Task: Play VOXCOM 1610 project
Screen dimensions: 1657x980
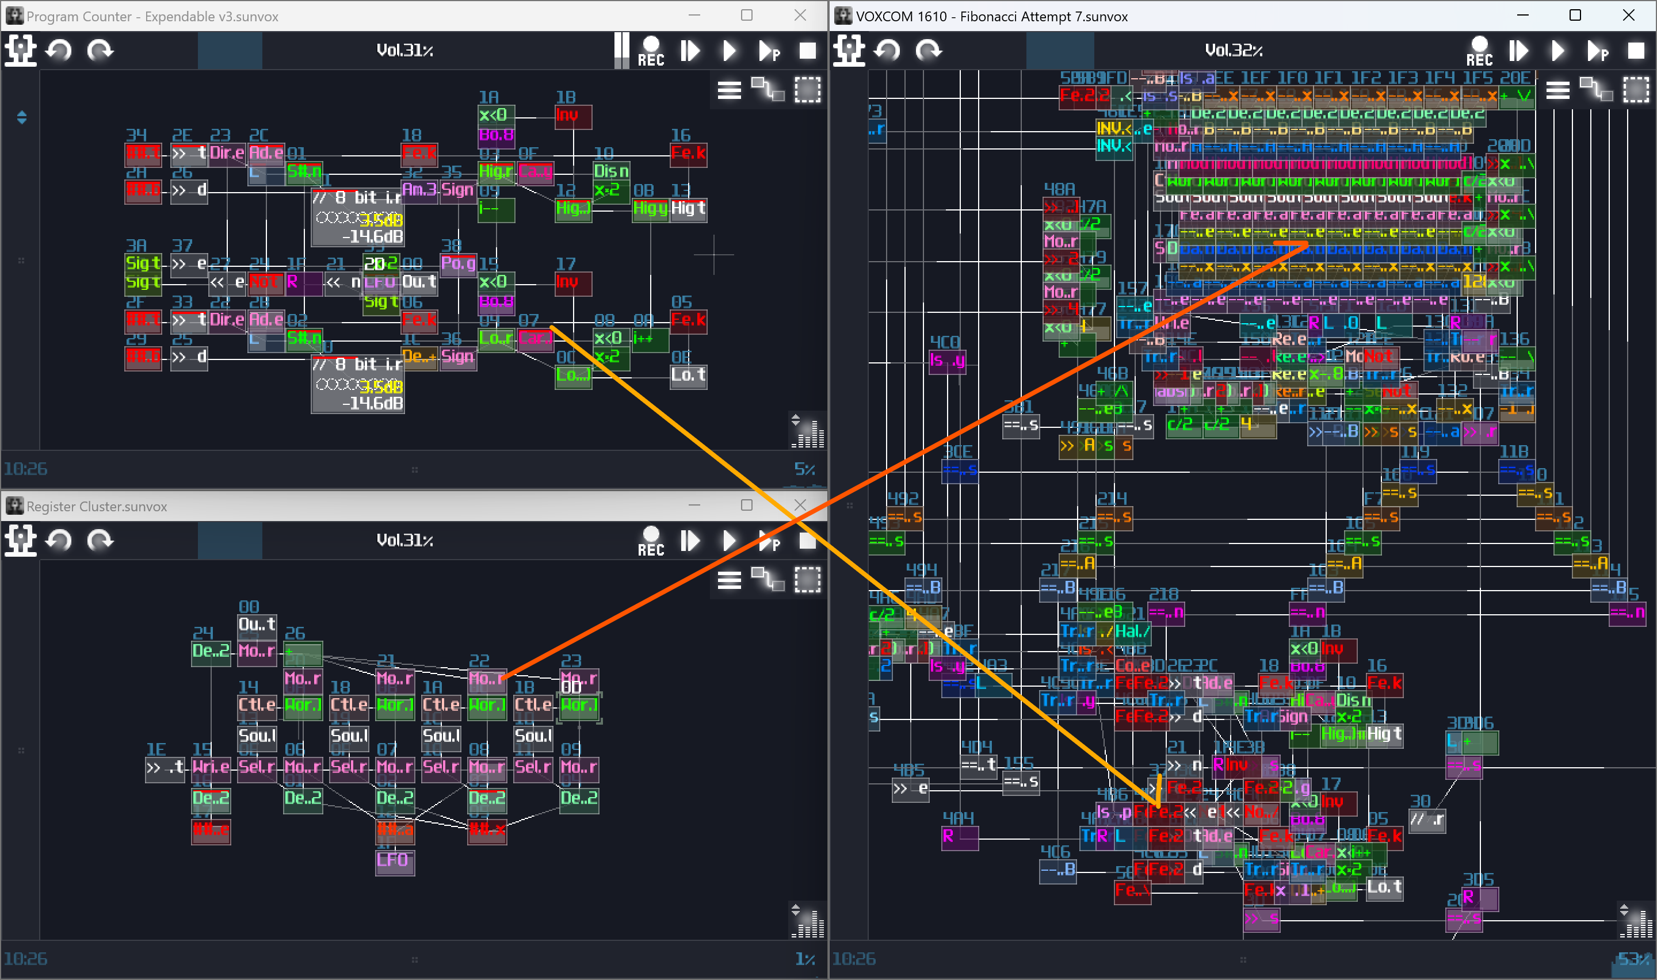Action: pyautogui.click(x=1558, y=50)
